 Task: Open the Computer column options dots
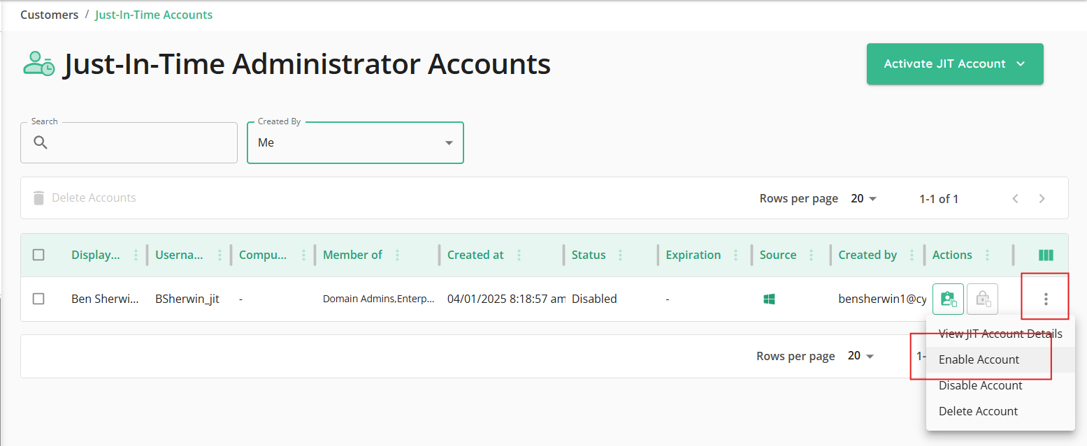tap(303, 255)
